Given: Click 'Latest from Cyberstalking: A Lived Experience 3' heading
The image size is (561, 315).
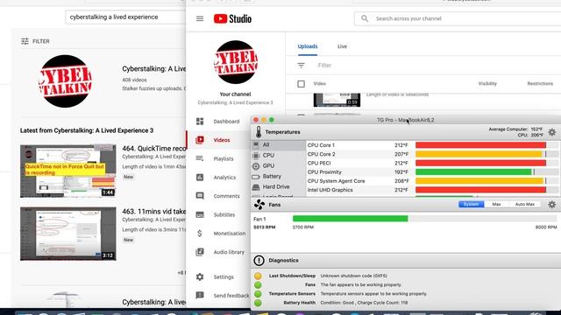Looking at the screenshot, I should (x=87, y=130).
